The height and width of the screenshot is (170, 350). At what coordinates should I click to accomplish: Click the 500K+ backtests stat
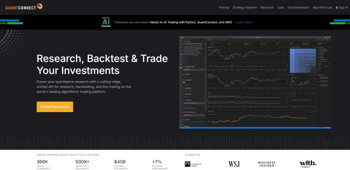tap(82, 164)
